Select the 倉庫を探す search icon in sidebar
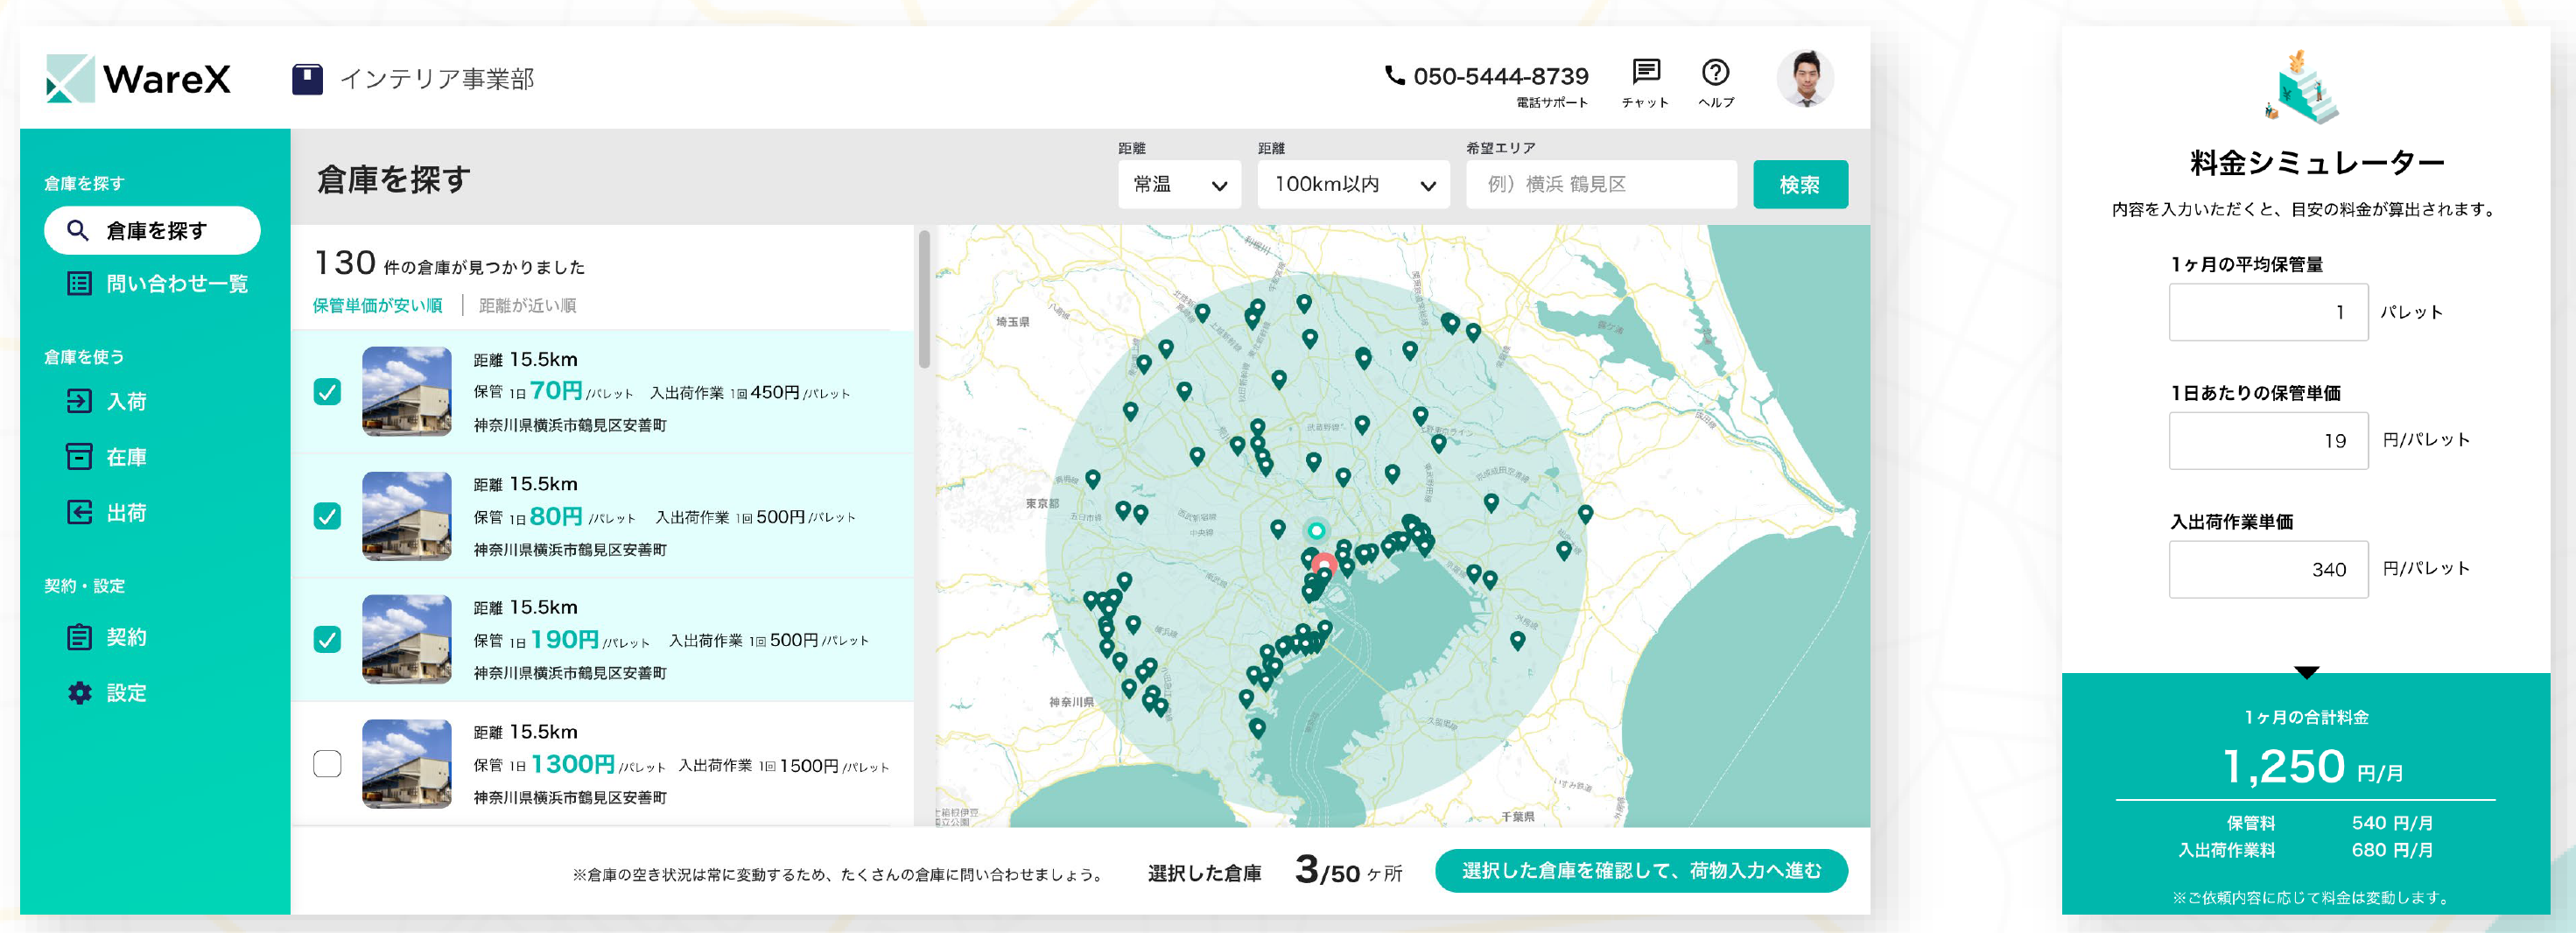2576x933 pixels. [x=78, y=229]
